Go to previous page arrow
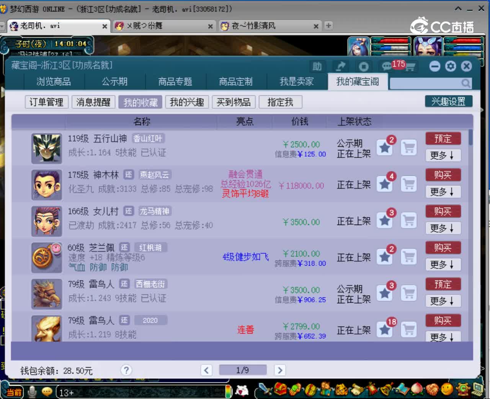 (206, 370)
